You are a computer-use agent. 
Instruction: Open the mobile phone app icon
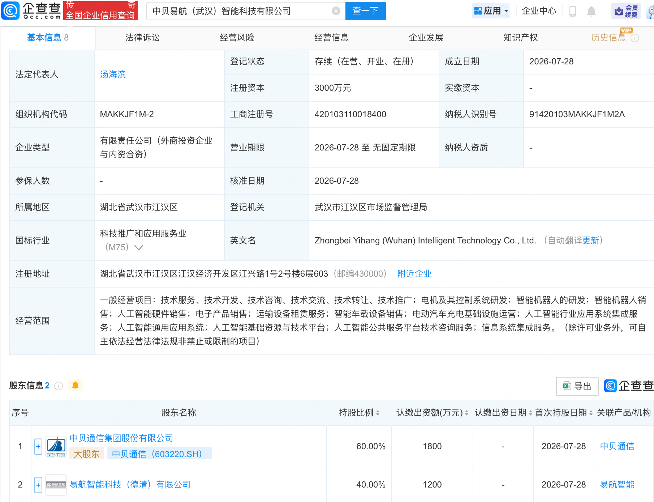coord(572,11)
